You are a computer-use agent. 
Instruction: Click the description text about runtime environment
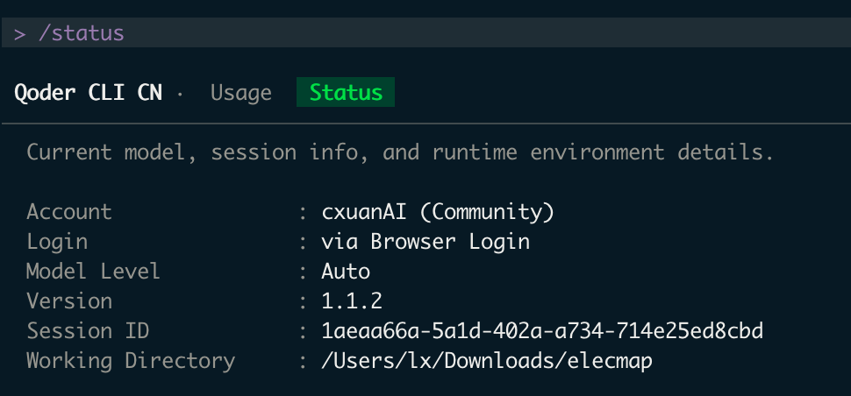pyautogui.click(x=400, y=152)
